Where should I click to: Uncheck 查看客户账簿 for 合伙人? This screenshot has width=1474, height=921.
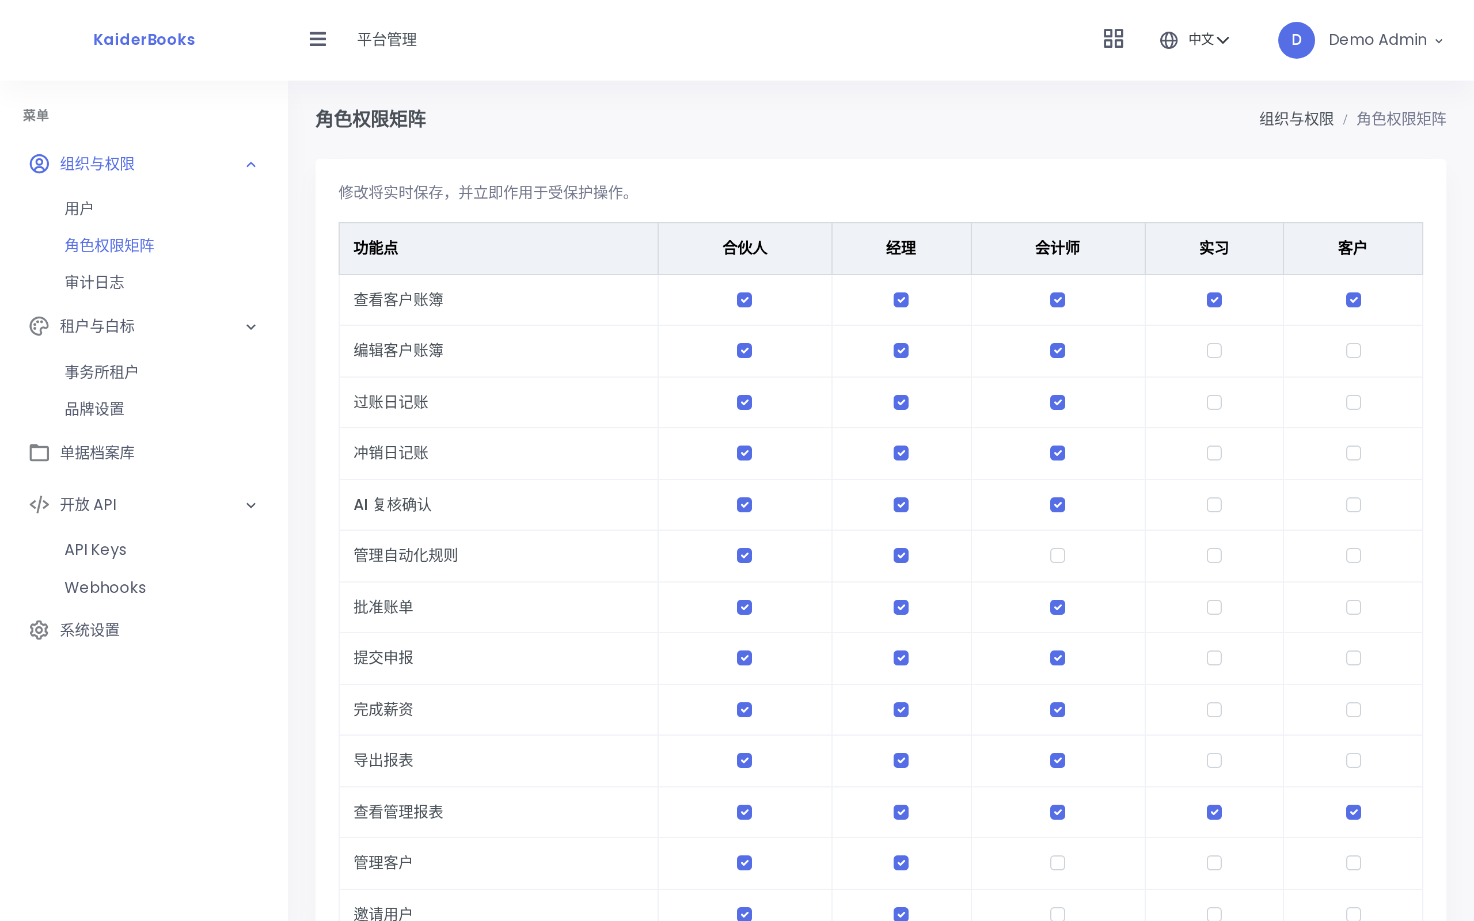(x=744, y=300)
